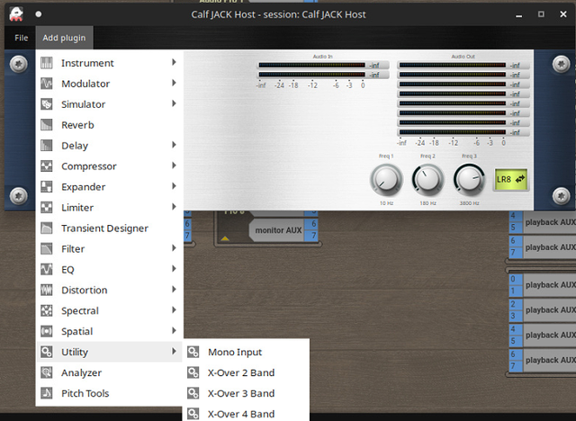Click the Filter curve icon
The image size is (576, 421).
46,248
